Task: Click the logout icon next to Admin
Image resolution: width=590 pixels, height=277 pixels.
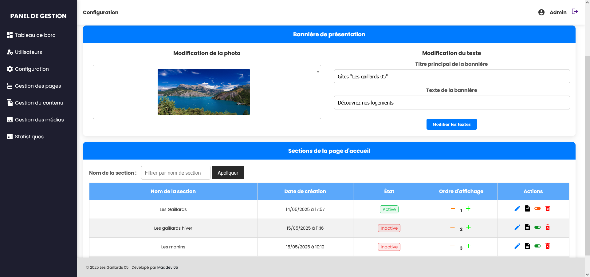Action: [575, 12]
